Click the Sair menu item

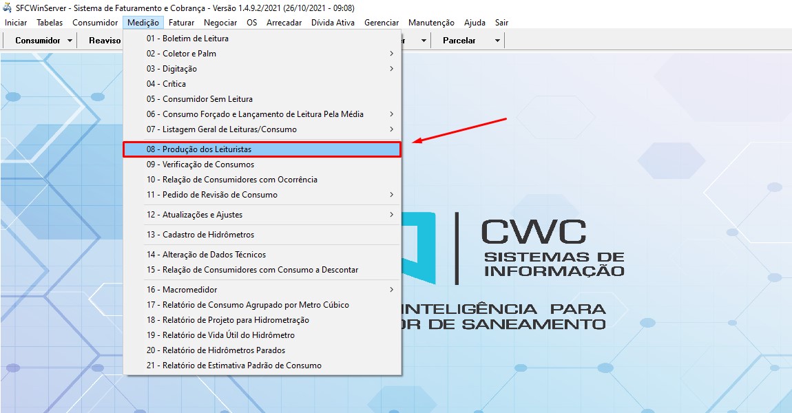(501, 23)
